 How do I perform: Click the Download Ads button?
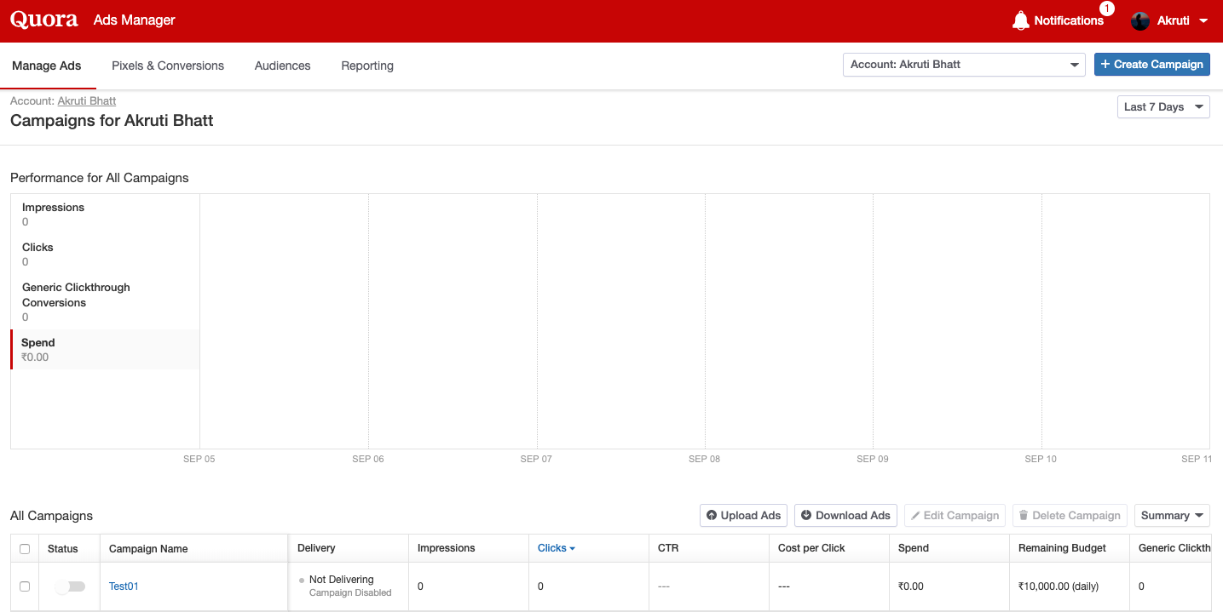click(x=845, y=516)
